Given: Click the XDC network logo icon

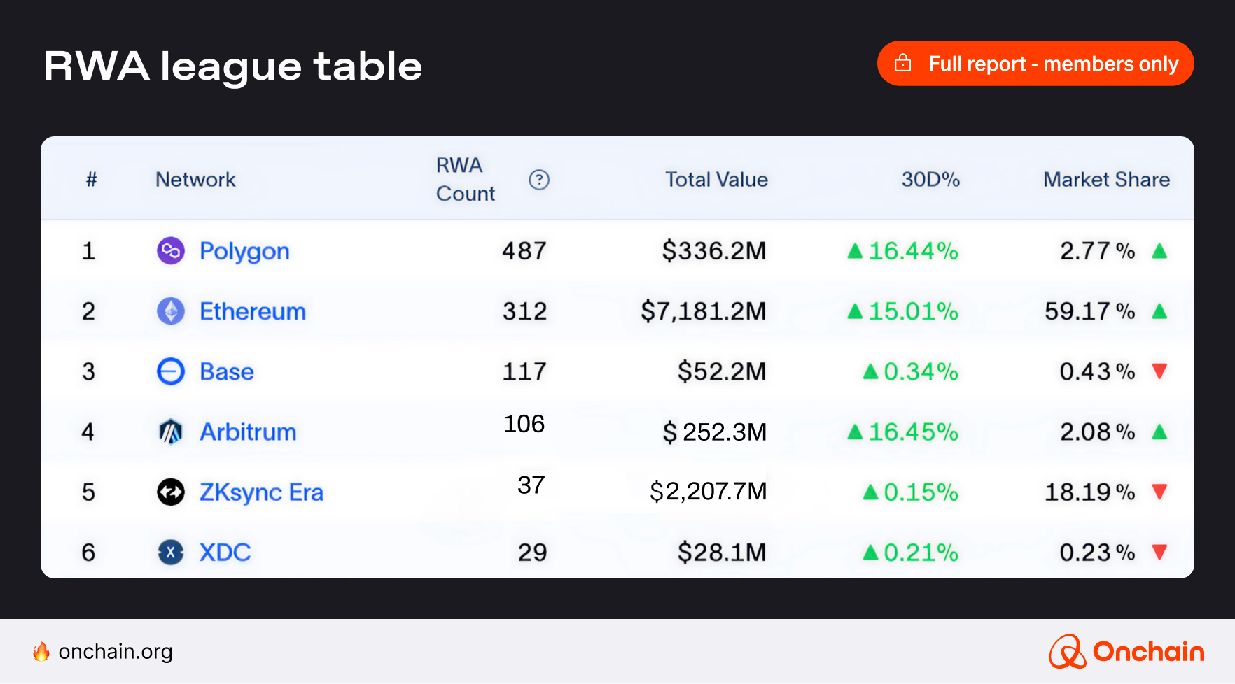Looking at the screenshot, I should pyautogui.click(x=170, y=553).
